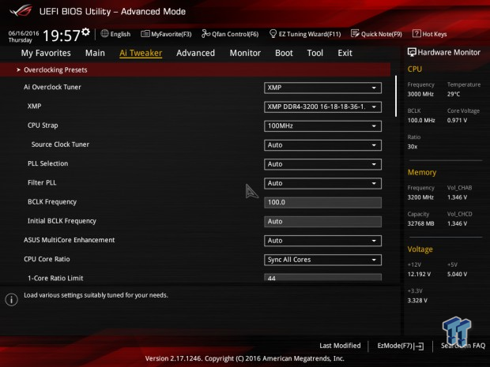Switch to the Main tab
The image size is (490, 367).
(x=95, y=53)
